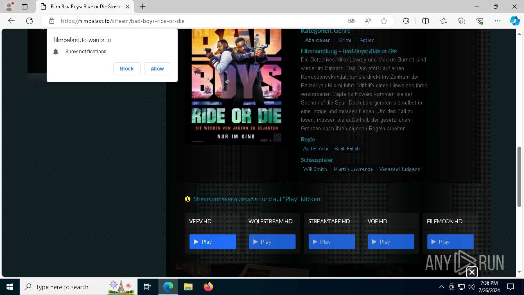Open File Explorer from taskbar
524x295 pixels.
point(188,287)
